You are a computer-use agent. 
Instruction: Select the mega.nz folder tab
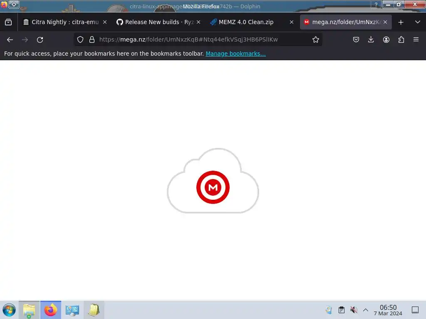(x=346, y=22)
